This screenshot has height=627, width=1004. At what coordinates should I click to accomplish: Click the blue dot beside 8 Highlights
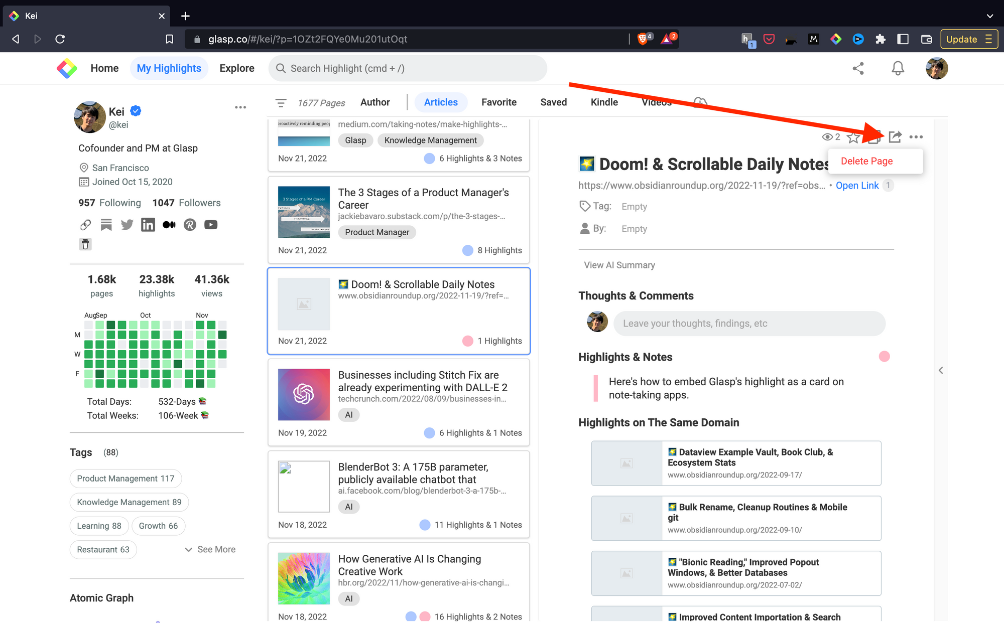[467, 250]
